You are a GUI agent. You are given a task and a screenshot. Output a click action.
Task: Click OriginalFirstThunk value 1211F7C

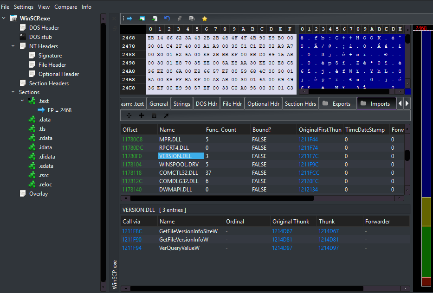tap(308, 156)
